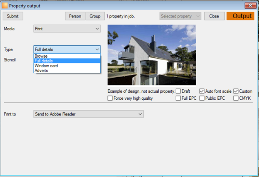
Task: Open the Selected property dropdown
Action: 180,16
